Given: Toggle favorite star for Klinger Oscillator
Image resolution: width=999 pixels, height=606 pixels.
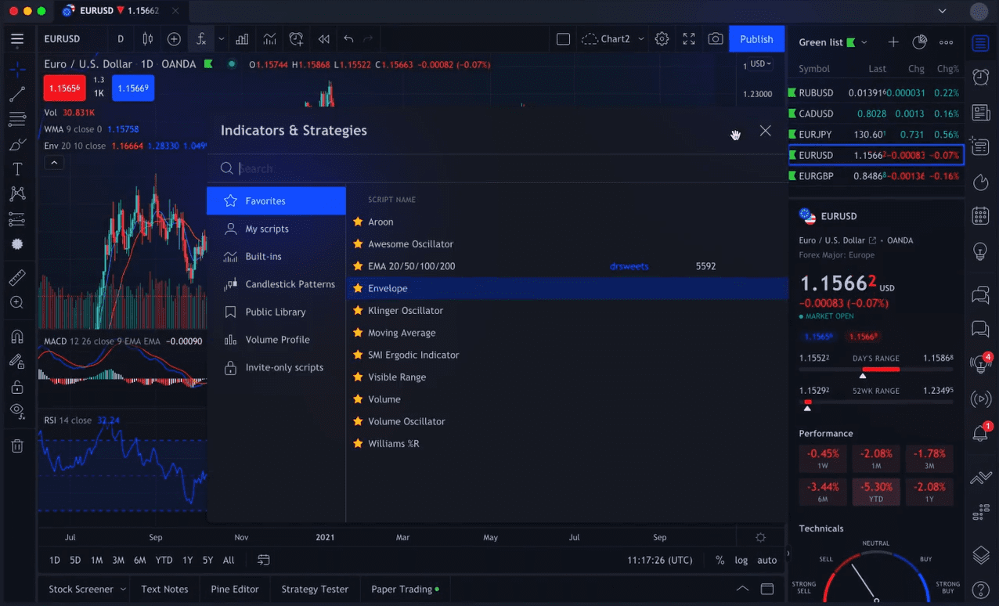Looking at the screenshot, I should (x=358, y=311).
